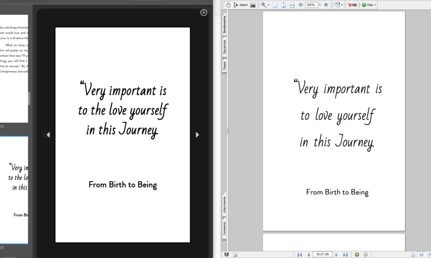
Task: Click the green Previous View button
Action: point(357,255)
